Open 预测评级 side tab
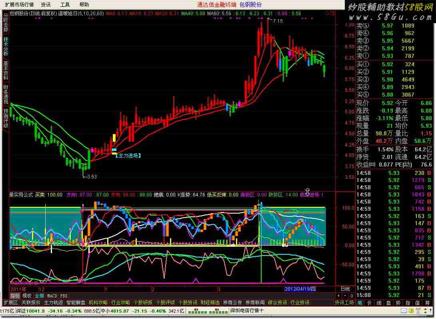Image resolution: width=436 pixels, height=319 pixels. (6, 118)
